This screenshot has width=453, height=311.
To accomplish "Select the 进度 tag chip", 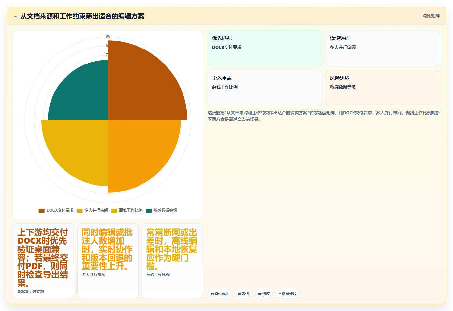I will pos(264,294).
